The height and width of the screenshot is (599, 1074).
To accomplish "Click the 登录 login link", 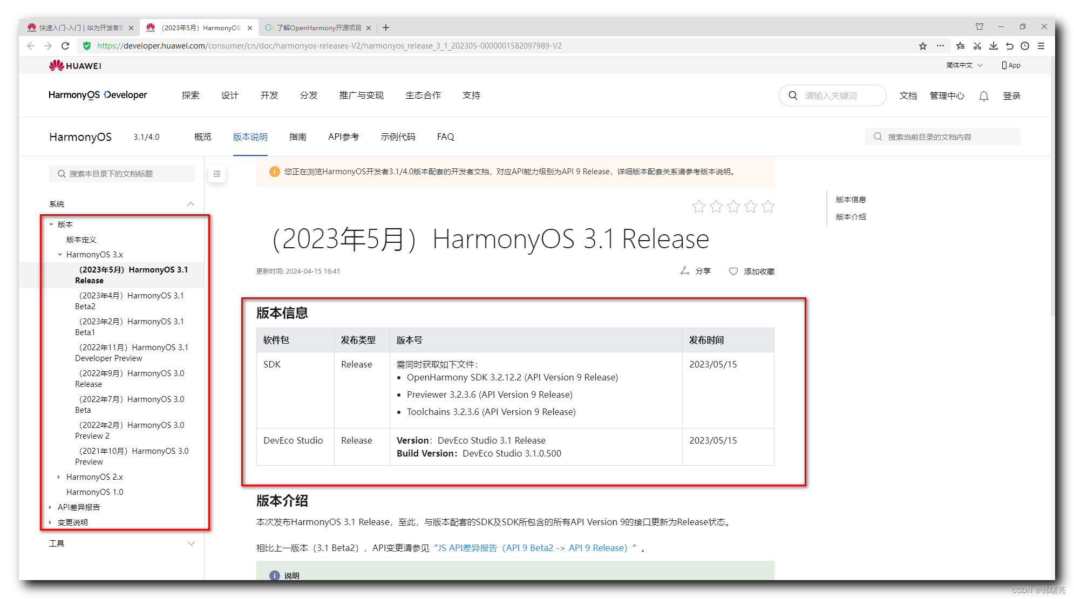I will pos(1012,96).
